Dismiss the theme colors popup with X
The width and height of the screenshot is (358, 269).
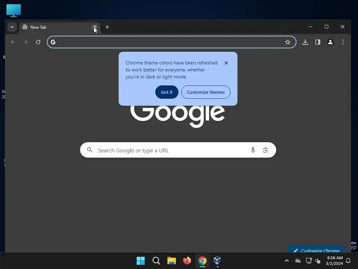tap(226, 63)
